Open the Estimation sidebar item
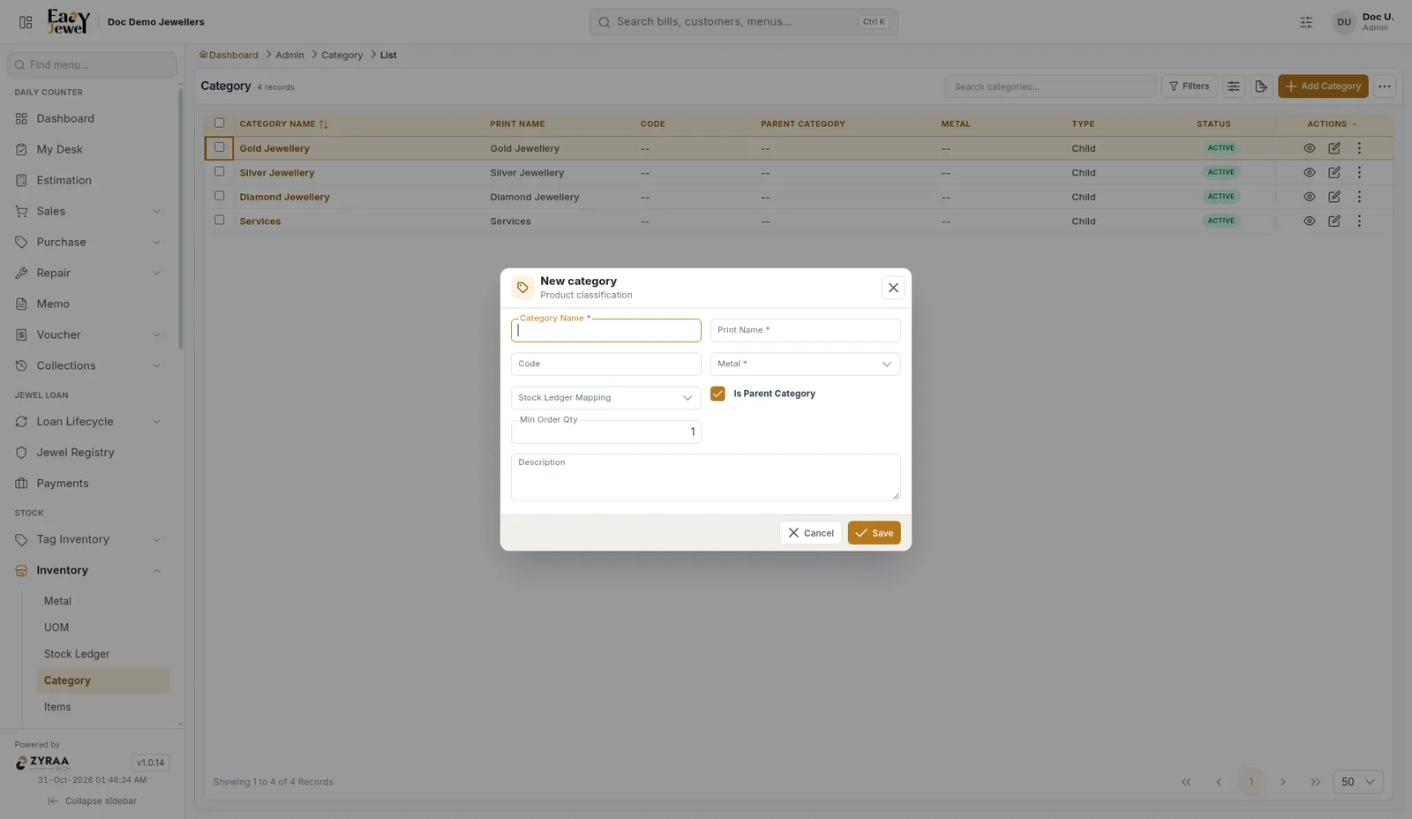The width and height of the screenshot is (1412, 819). tap(89, 180)
